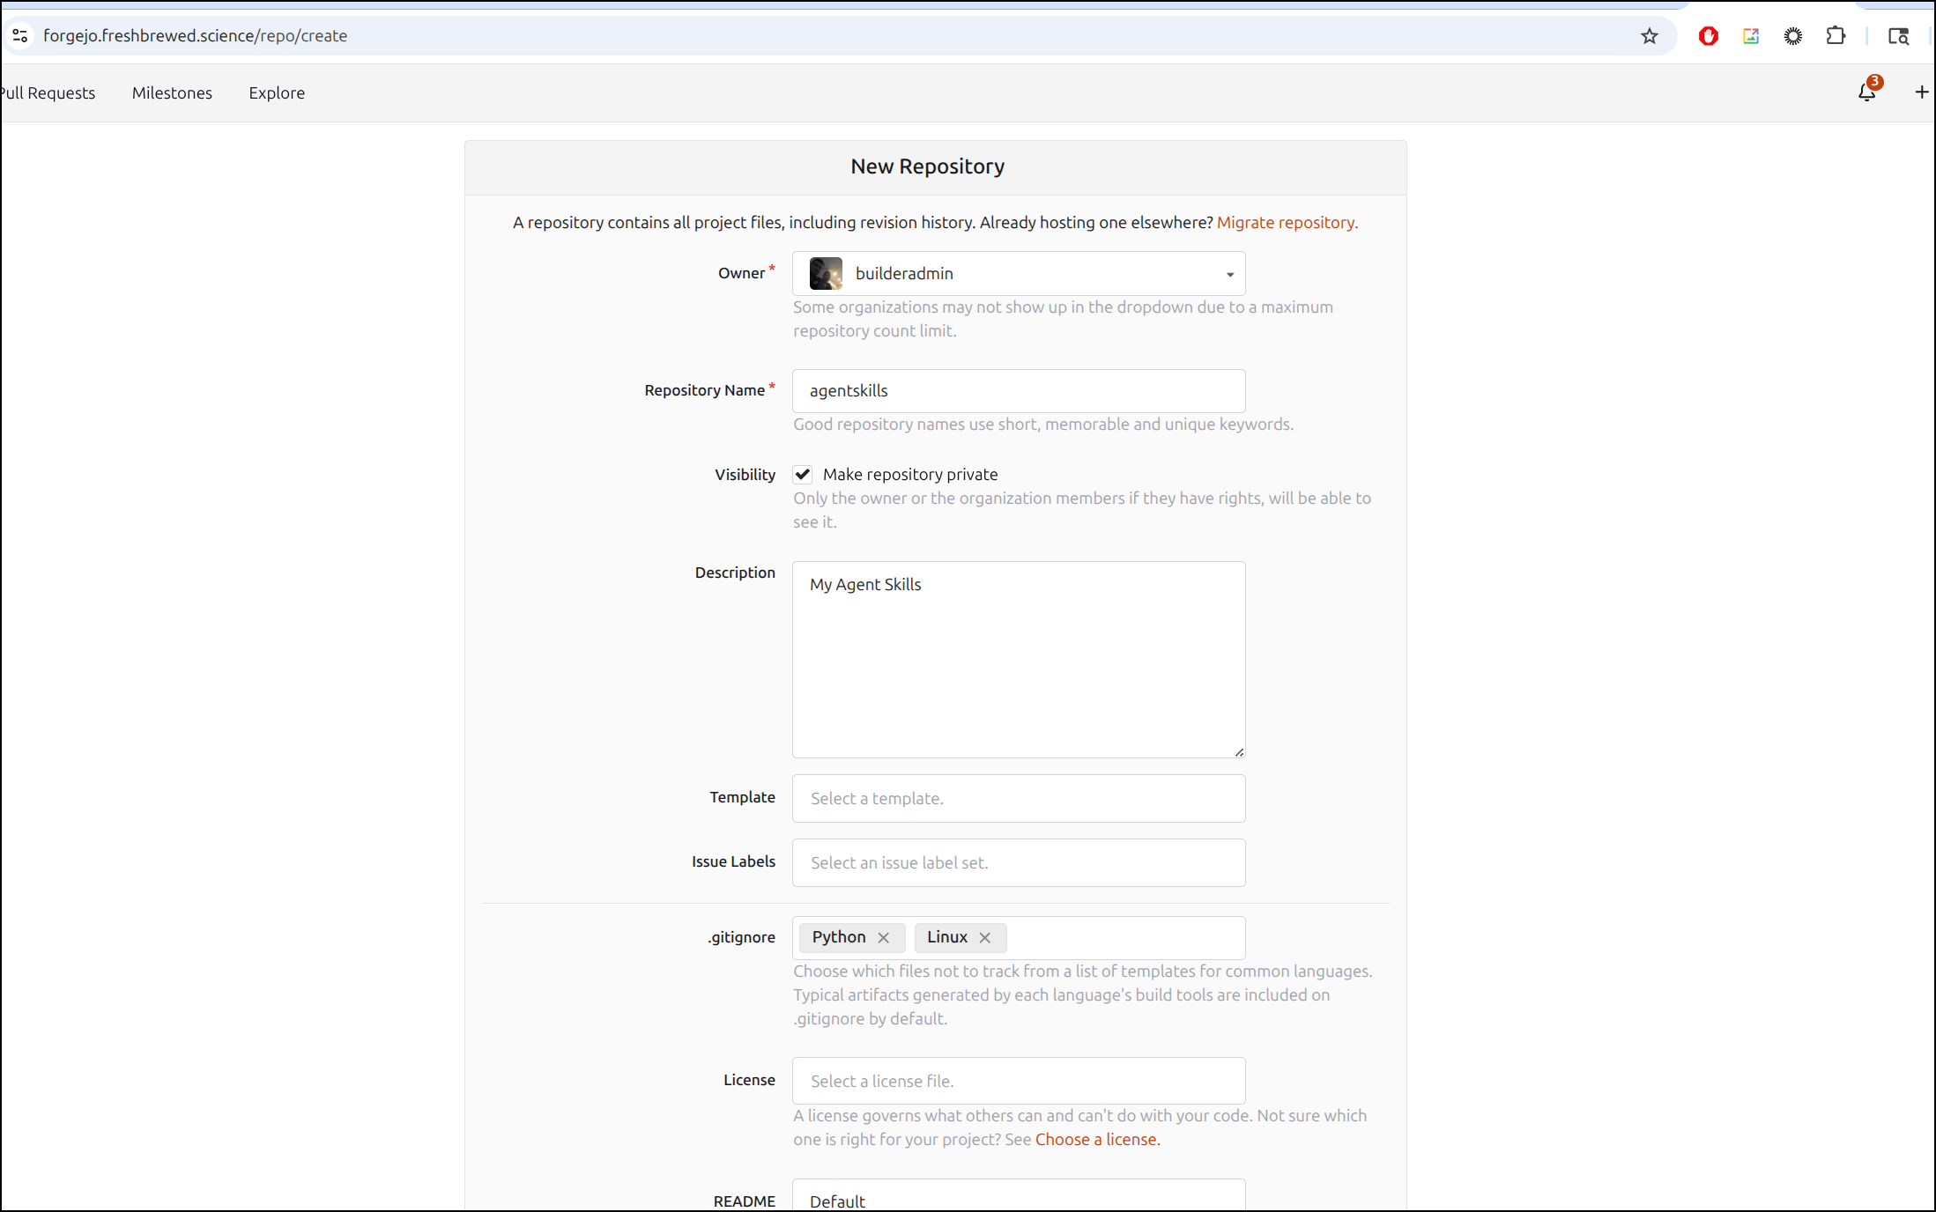Open the red shield extension icon
The width and height of the screenshot is (1936, 1212).
pos(1708,36)
